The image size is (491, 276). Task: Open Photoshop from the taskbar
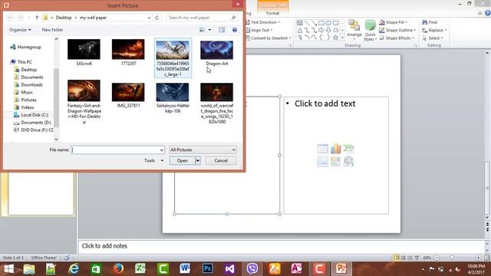pyautogui.click(x=207, y=269)
